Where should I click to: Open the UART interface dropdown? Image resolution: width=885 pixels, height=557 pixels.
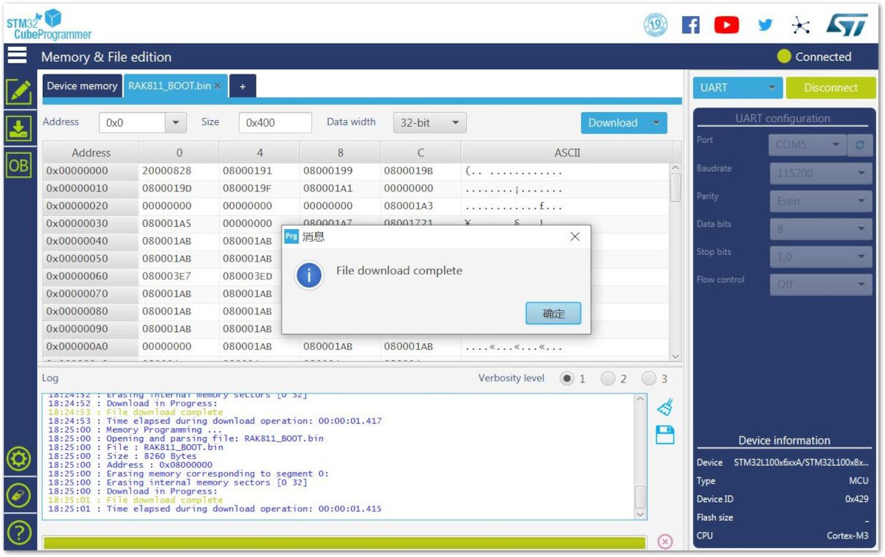coord(737,88)
